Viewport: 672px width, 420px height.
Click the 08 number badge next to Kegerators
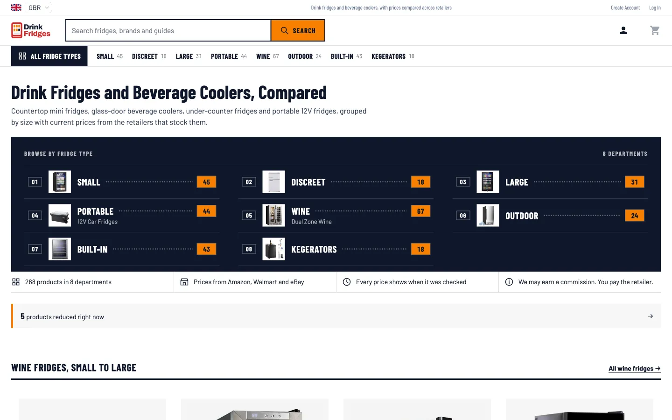coord(249,249)
